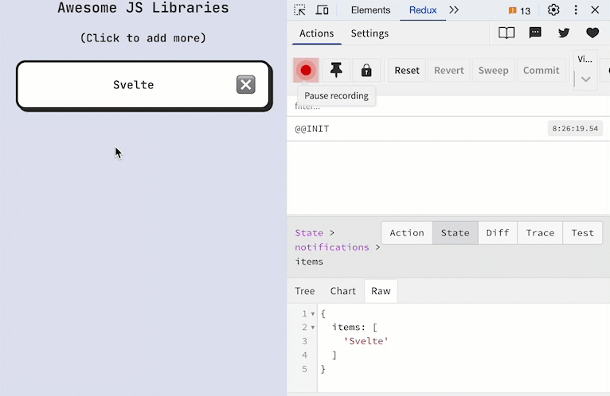
Task: Click the Svelte library card
Action: (143, 85)
